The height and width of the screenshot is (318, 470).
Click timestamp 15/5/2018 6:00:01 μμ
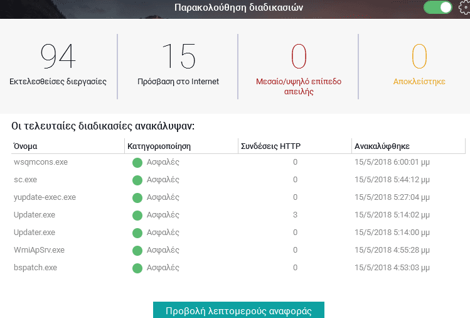392,162
